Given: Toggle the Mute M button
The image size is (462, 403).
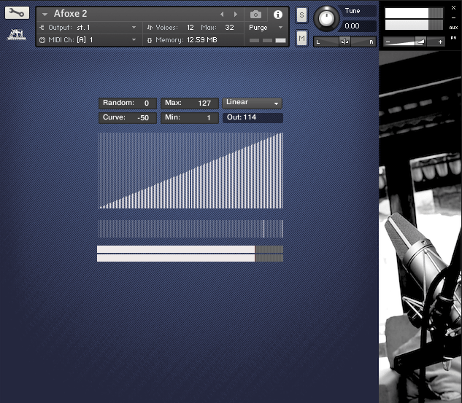Looking at the screenshot, I should point(301,38).
